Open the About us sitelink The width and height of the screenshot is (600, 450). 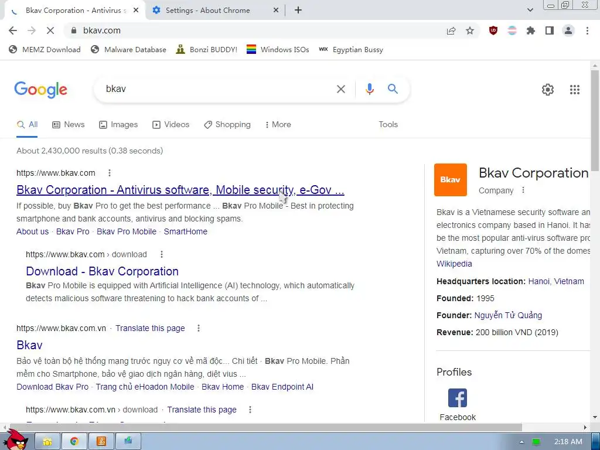(x=33, y=232)
